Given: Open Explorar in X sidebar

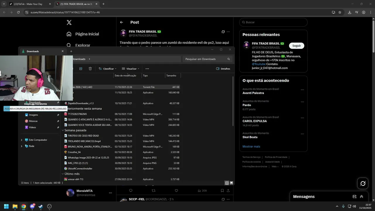Looking at the screenshot, I should [x=79, y=45].
